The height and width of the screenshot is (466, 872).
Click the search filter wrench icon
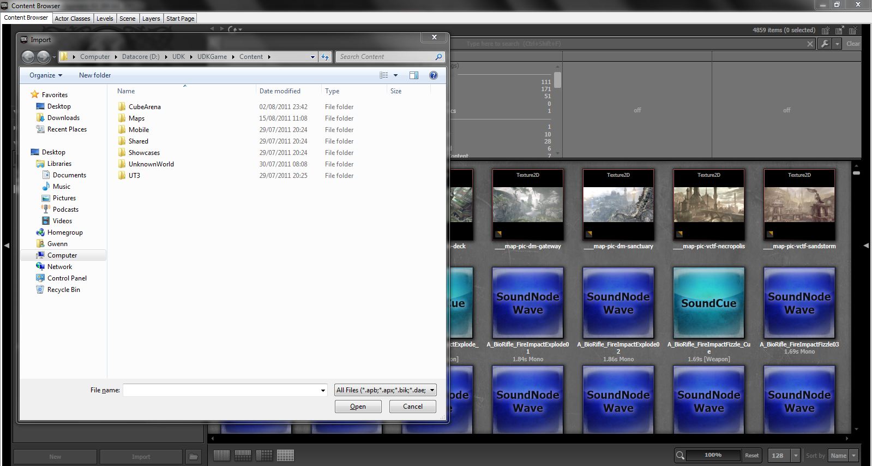825,44
